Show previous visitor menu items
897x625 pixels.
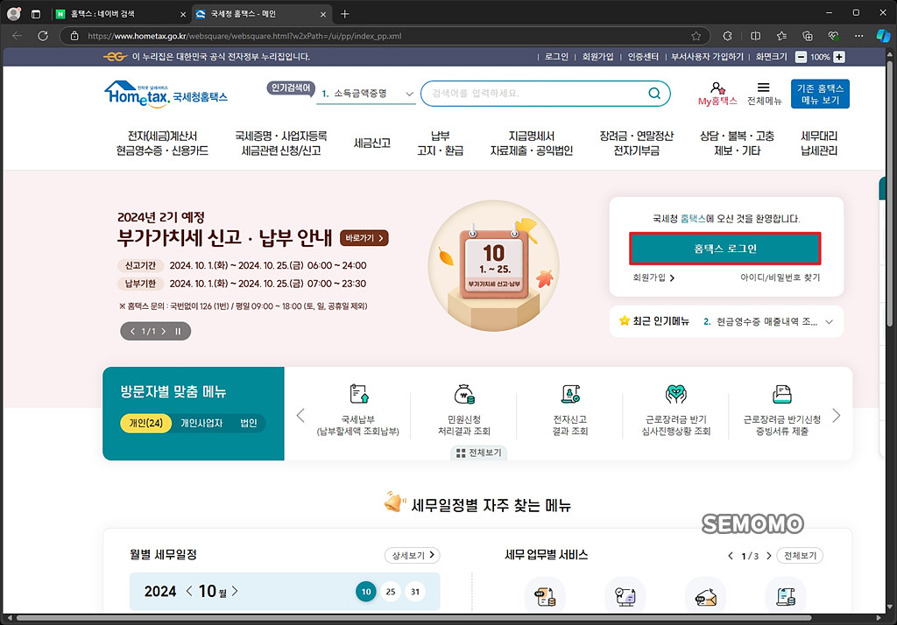point(300,416)
